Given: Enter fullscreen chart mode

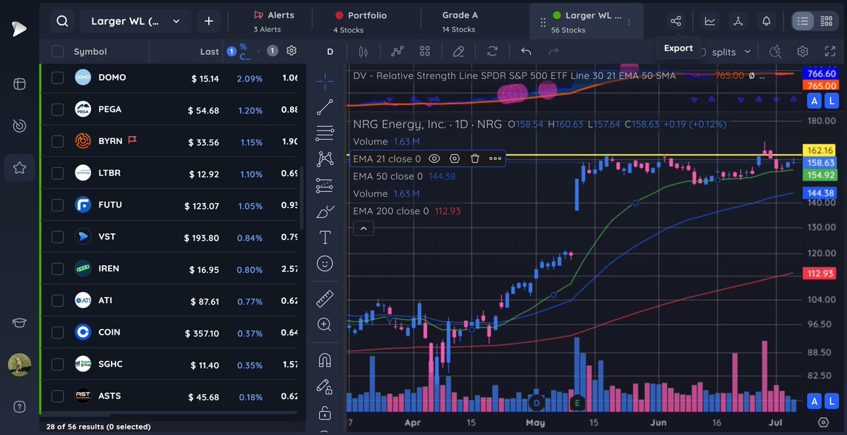Looking at the screenshot, I should pos(830,51).
